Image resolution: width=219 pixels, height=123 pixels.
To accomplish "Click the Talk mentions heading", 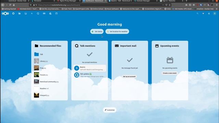I will pyautogui.click(x=88, y=46).
